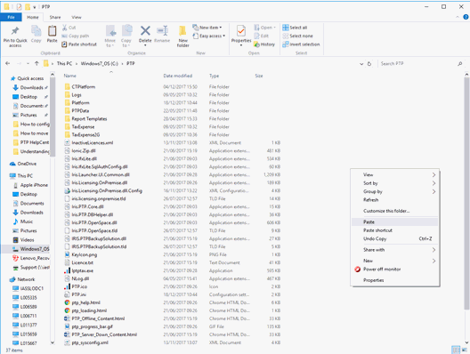
Task: Expand the address bar history dropdown
Action: 361,64
